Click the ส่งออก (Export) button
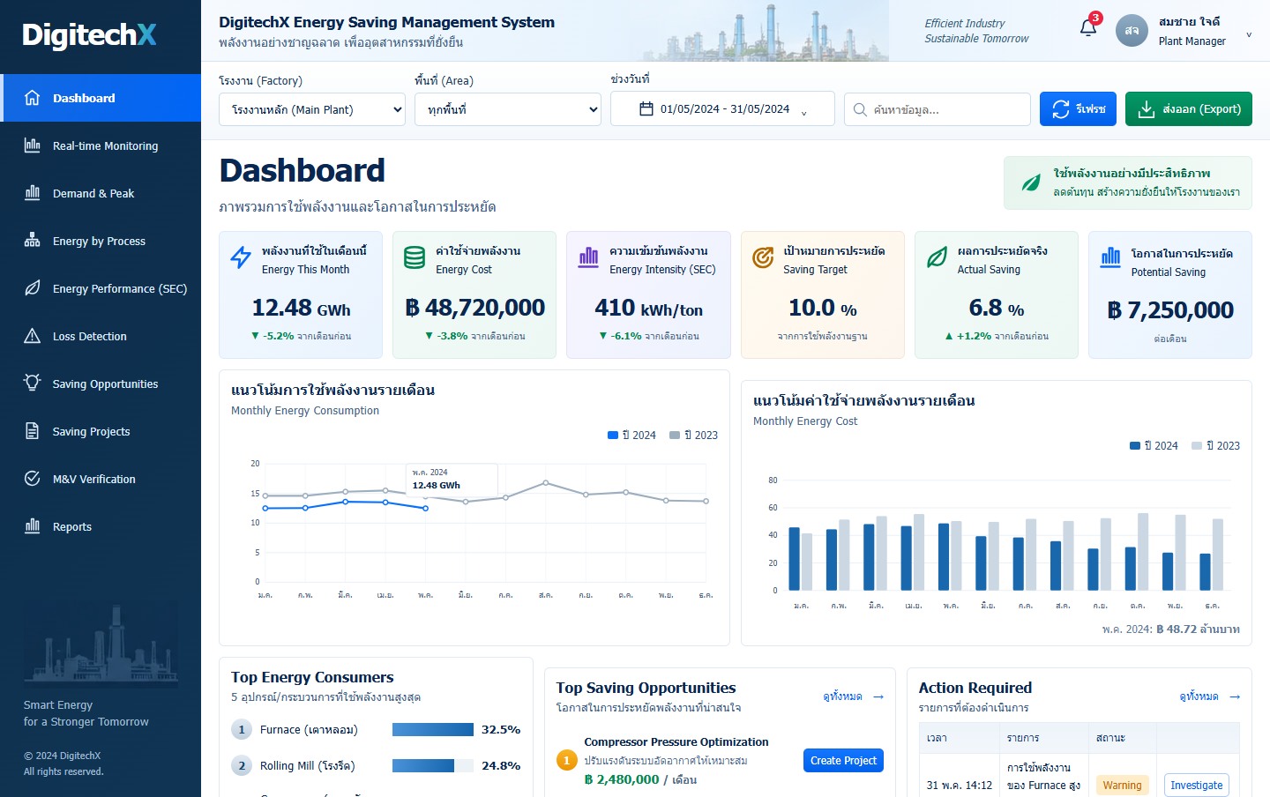The image size is (1270, 797). click(x=1189, y=109)
